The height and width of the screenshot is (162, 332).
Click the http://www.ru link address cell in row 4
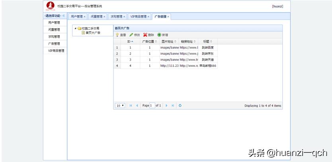[x=188, y=66]
